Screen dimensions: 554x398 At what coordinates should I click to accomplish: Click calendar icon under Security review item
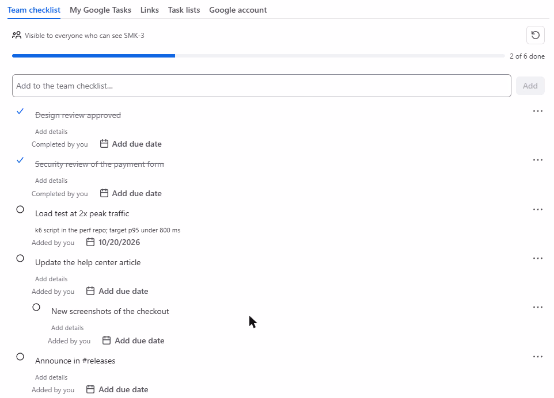coord(104,193)
